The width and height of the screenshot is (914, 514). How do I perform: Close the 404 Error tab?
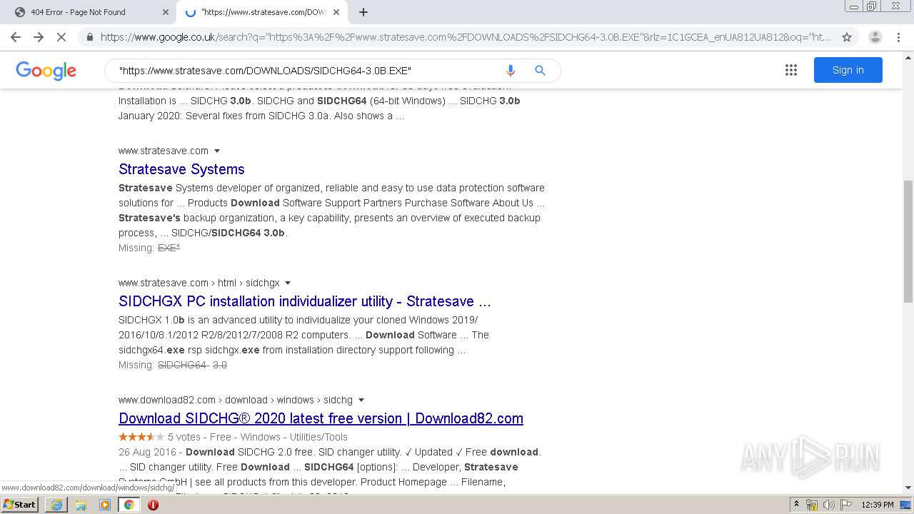pyautogui.click(x=166, y=12)
